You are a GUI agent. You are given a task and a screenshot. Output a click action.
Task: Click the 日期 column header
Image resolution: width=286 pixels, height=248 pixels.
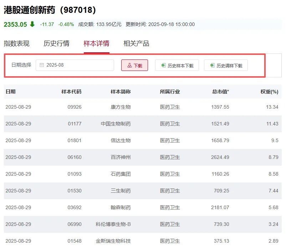coord(10,92)
